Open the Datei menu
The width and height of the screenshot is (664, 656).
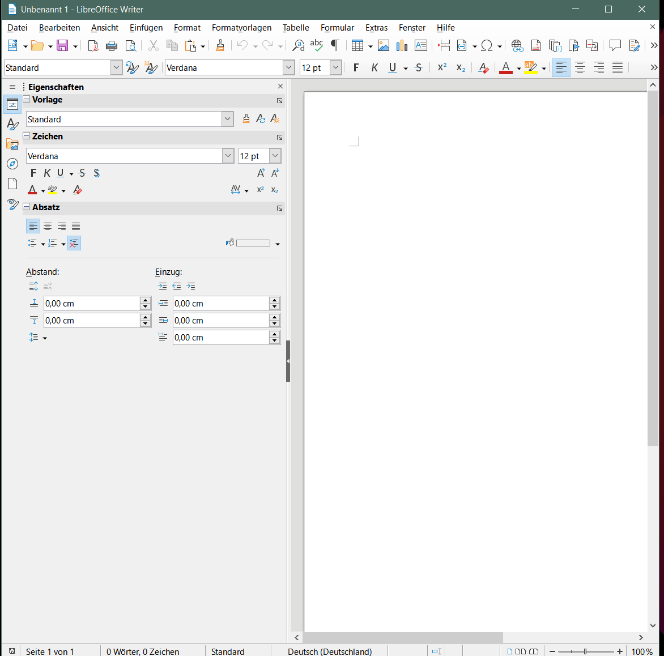coord(18,28)
